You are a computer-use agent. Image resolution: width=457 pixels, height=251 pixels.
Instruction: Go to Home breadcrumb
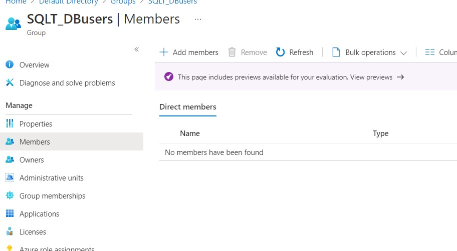16,2
